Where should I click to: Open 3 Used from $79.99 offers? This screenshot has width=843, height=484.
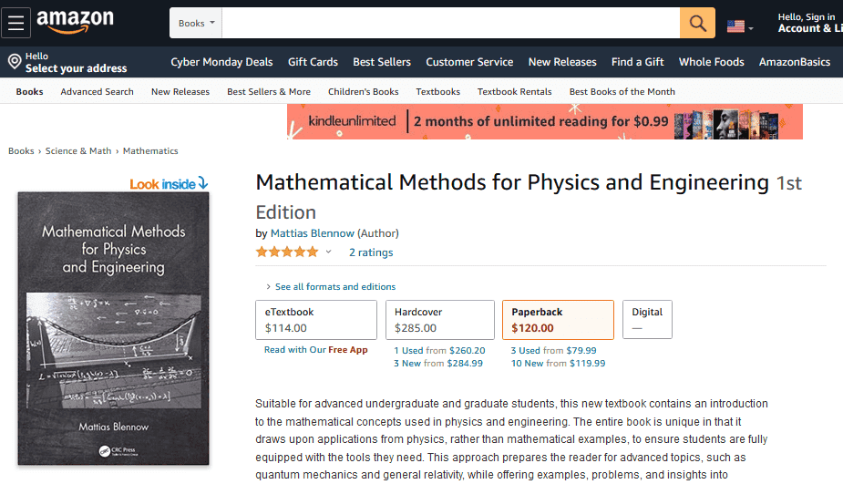554,350
